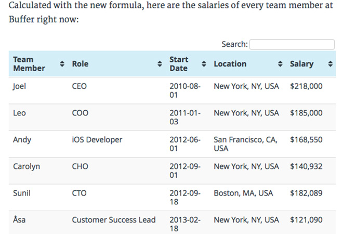
Task: Click Sunil's Boston, MA, USA location
Action: (243, 193)
